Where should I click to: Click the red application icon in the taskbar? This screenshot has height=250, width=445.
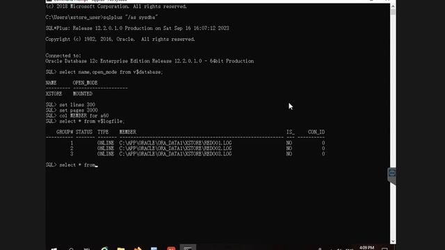click(171, 248)
